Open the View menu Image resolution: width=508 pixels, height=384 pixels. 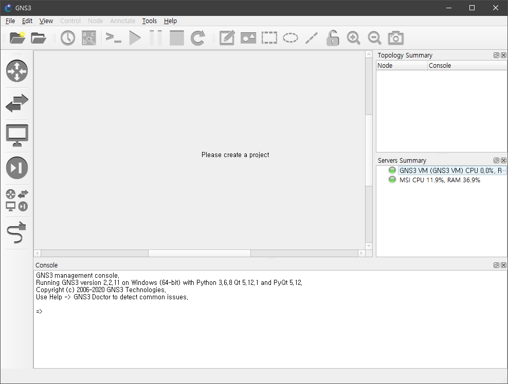click(46, 21)
